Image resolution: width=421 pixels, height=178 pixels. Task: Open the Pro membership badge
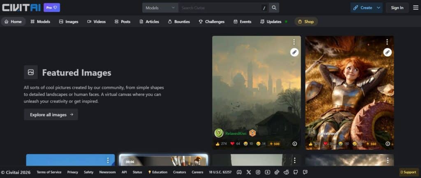click(52, 7)
